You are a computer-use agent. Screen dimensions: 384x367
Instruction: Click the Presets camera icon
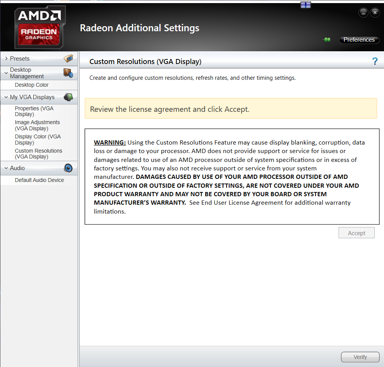coord(68,58)
